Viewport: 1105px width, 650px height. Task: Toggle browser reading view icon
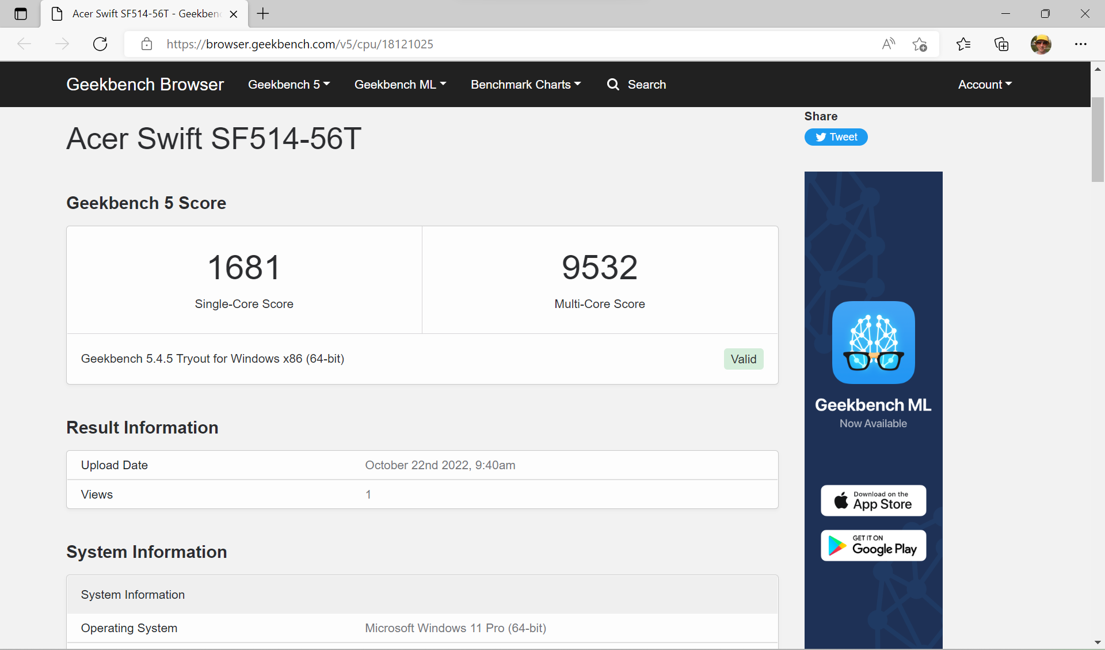(x=887, y=43)
